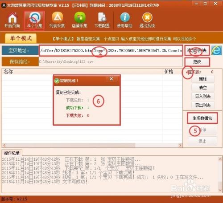Click the 版本号: V2.15 status text
Screen dimensions: 223x203
point(14,199)
